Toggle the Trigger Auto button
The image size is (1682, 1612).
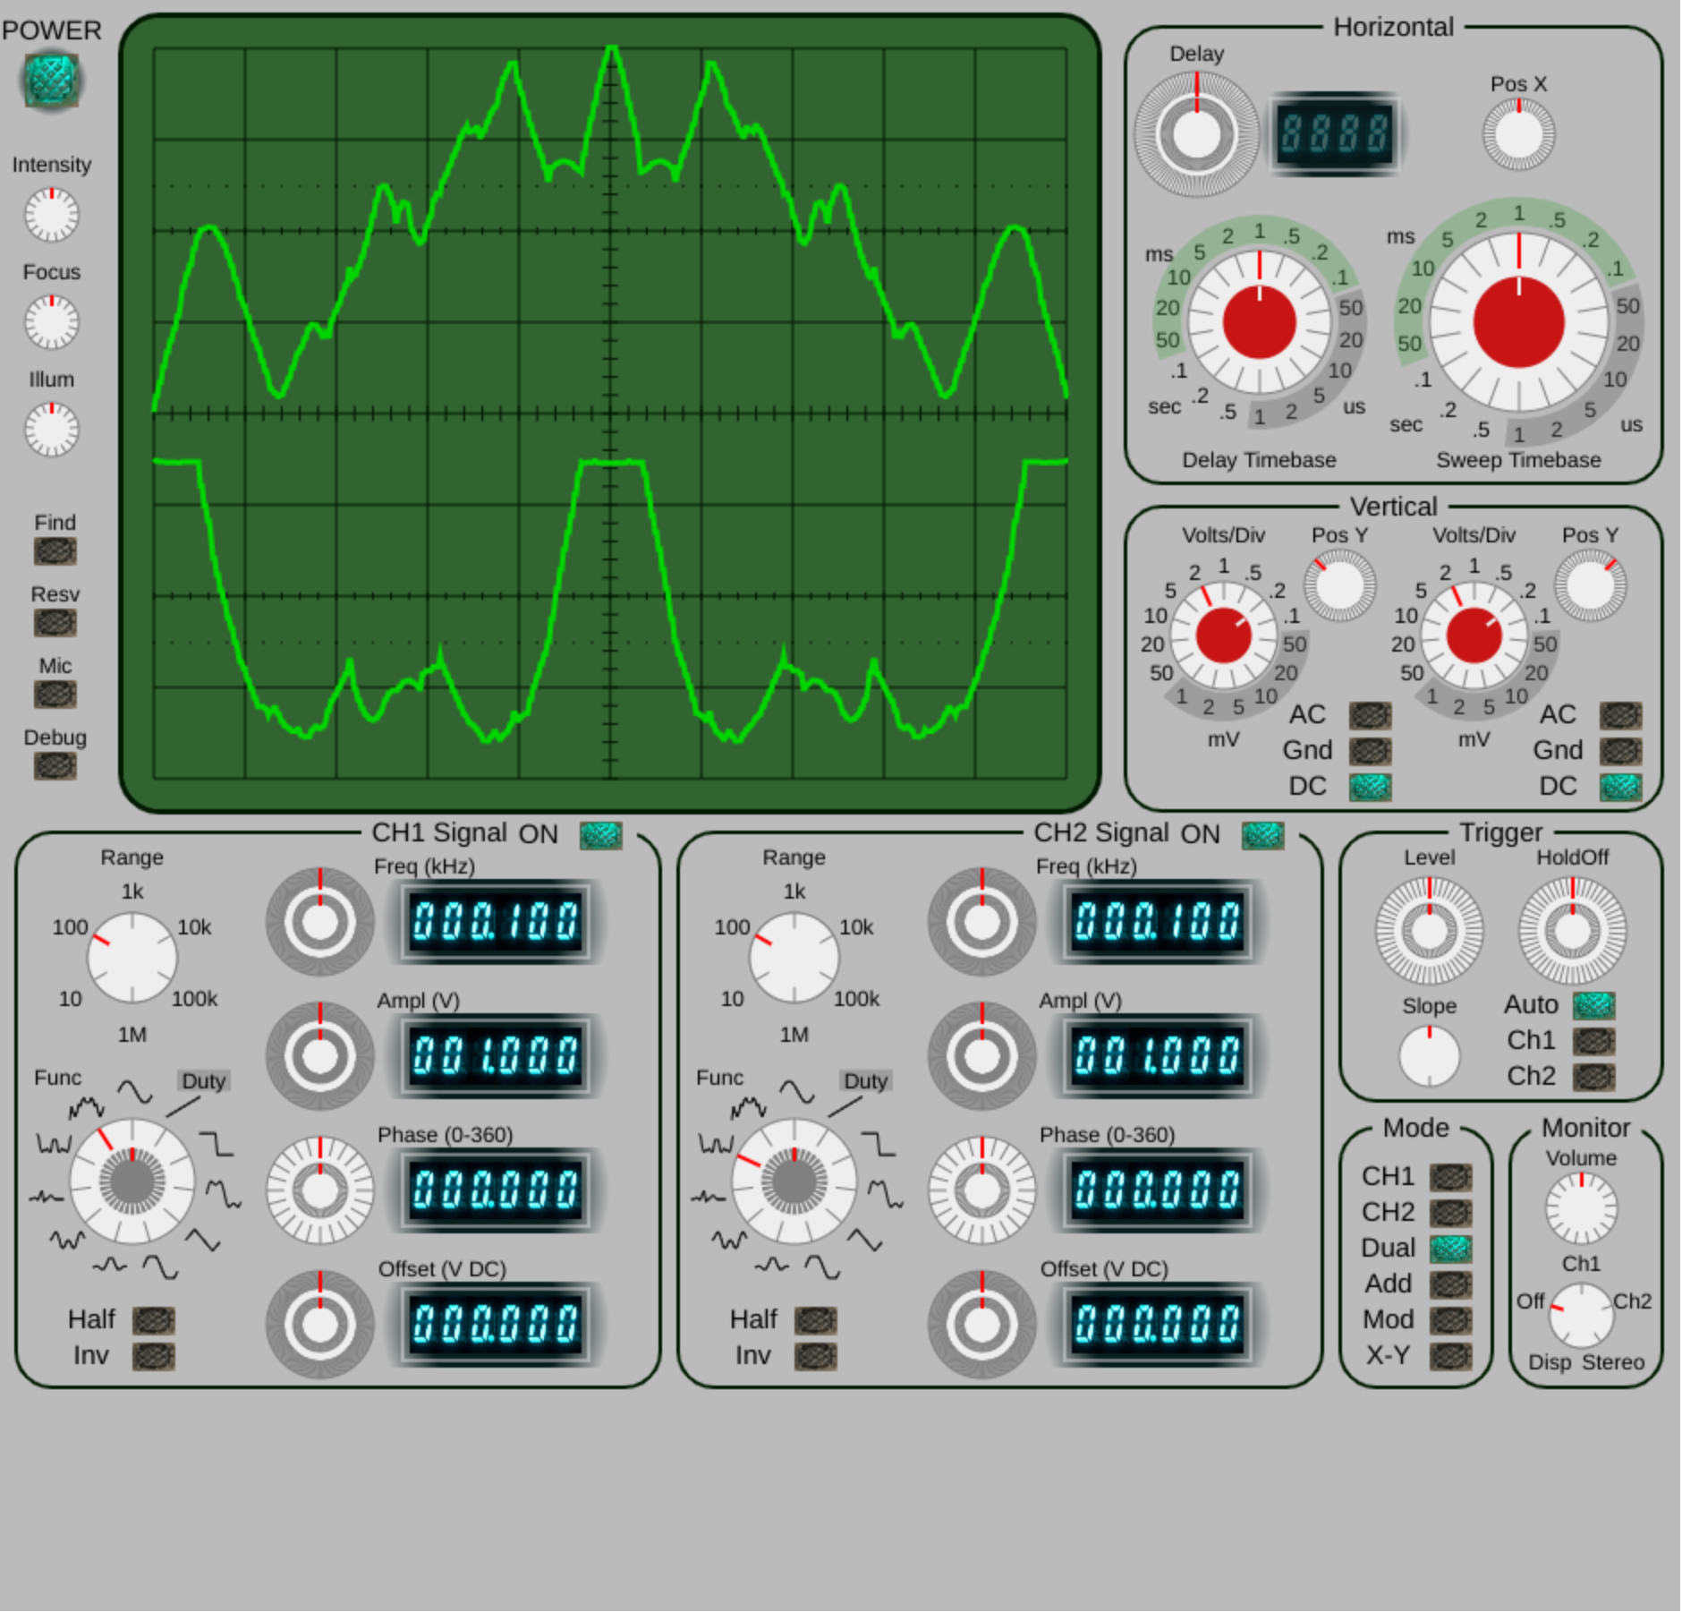(1594, 1006)
